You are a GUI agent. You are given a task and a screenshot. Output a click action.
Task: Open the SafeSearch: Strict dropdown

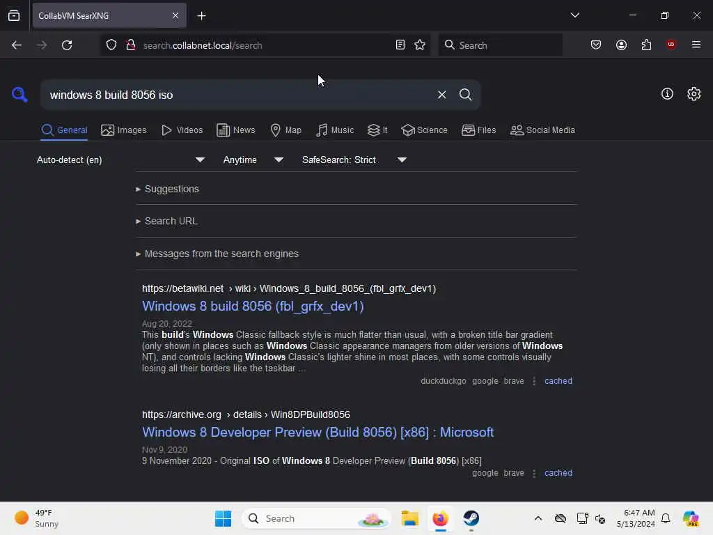354,160
